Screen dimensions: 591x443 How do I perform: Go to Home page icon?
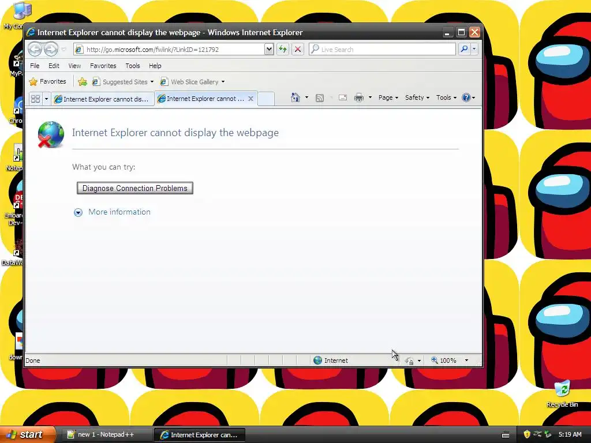[295, 97]
